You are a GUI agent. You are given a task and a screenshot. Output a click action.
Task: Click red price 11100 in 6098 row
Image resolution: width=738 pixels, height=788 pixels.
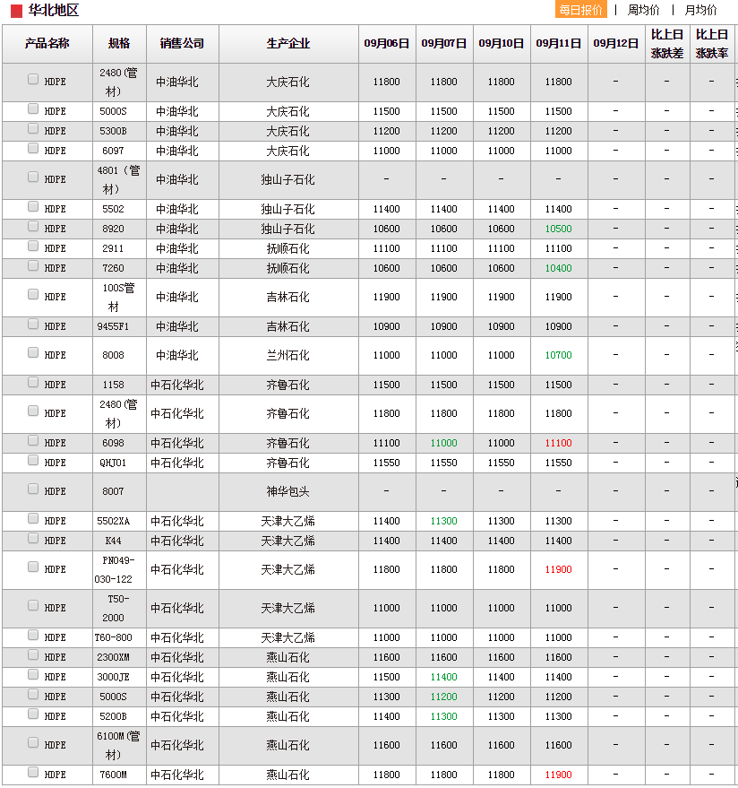(558, 443)
